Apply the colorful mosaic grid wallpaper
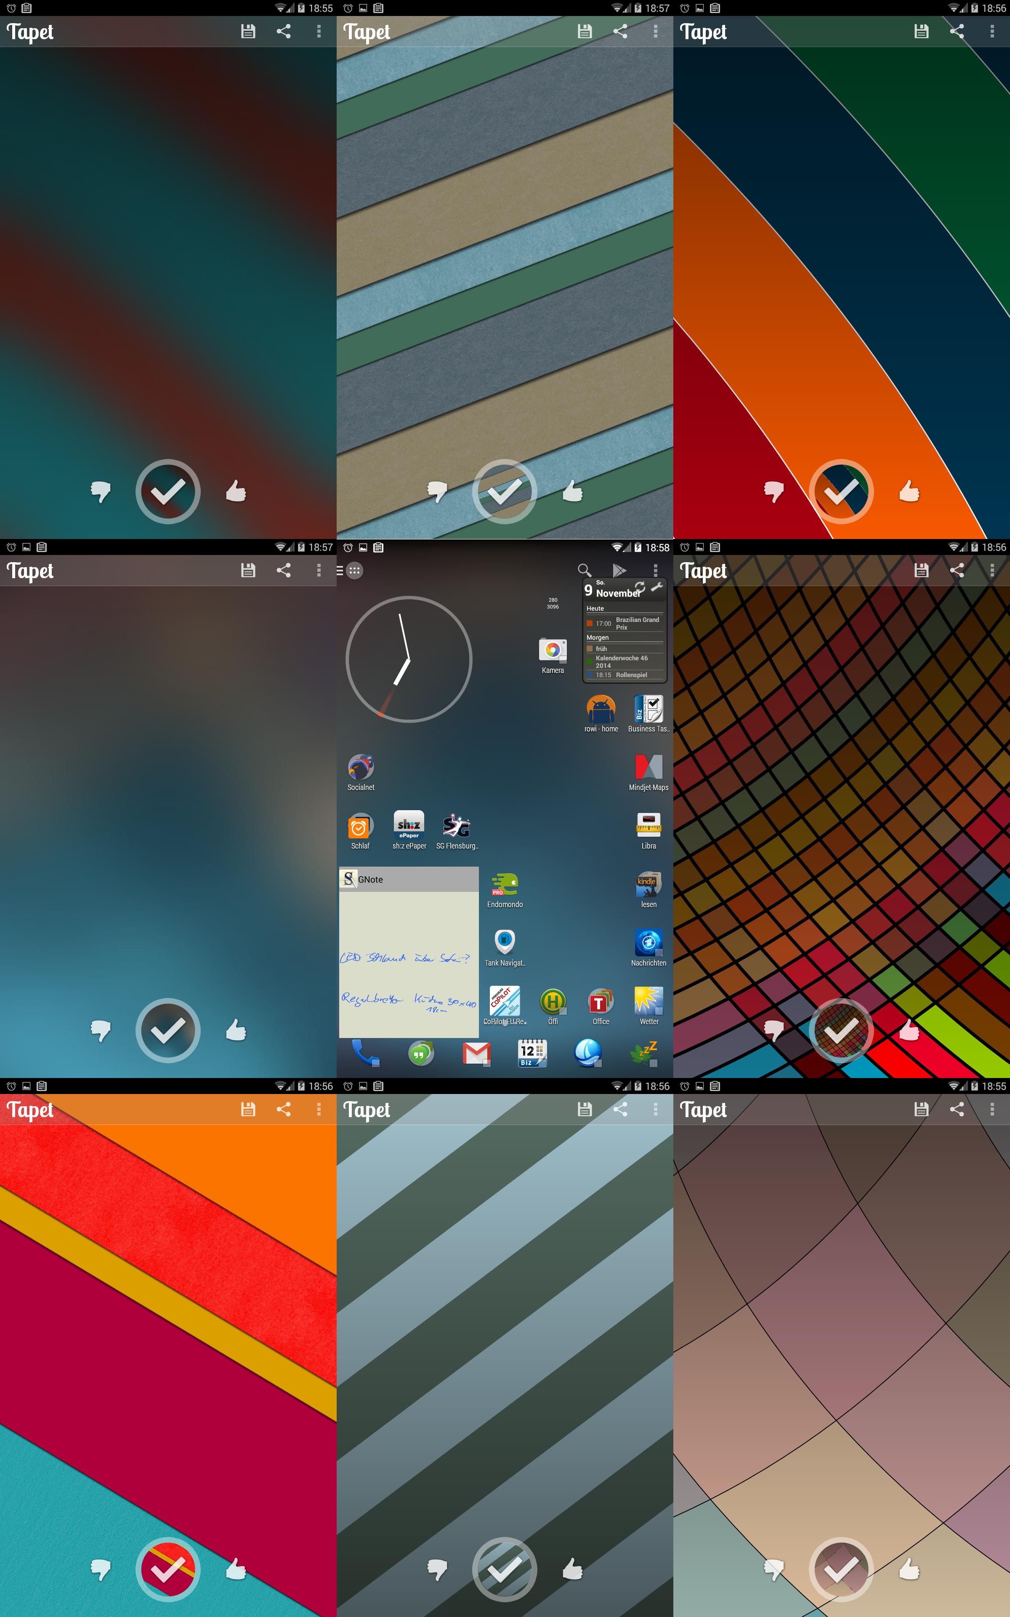 pos(842,1030)
